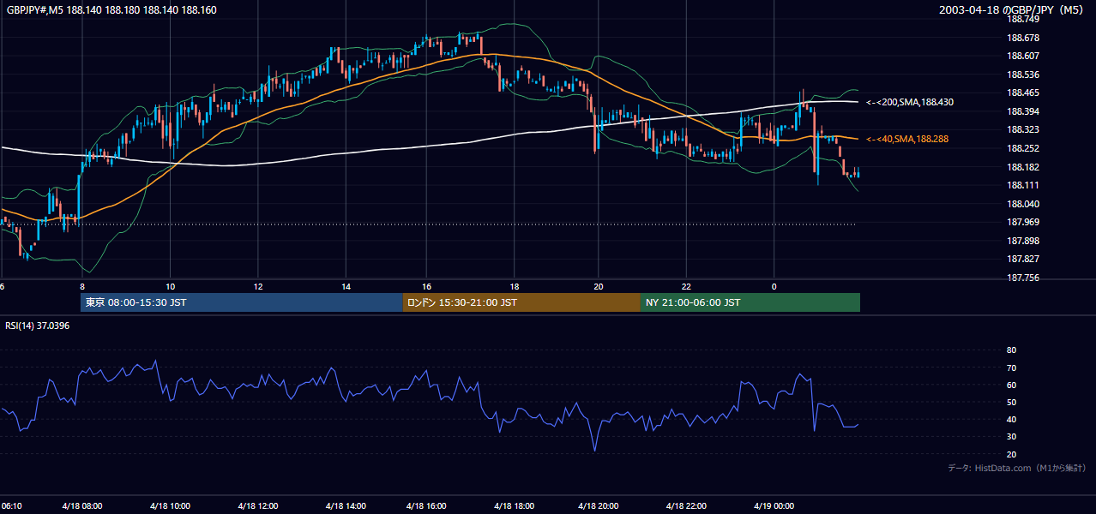Click price axis value 188.252
The image size is (1096, 514).
tap(1022, 148)
